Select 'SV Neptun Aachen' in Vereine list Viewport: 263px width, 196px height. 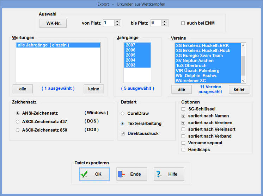tap(195, 61)
